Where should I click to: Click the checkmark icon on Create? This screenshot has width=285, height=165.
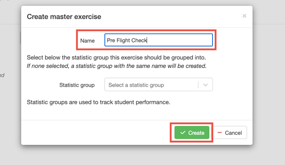coord(183,133)
